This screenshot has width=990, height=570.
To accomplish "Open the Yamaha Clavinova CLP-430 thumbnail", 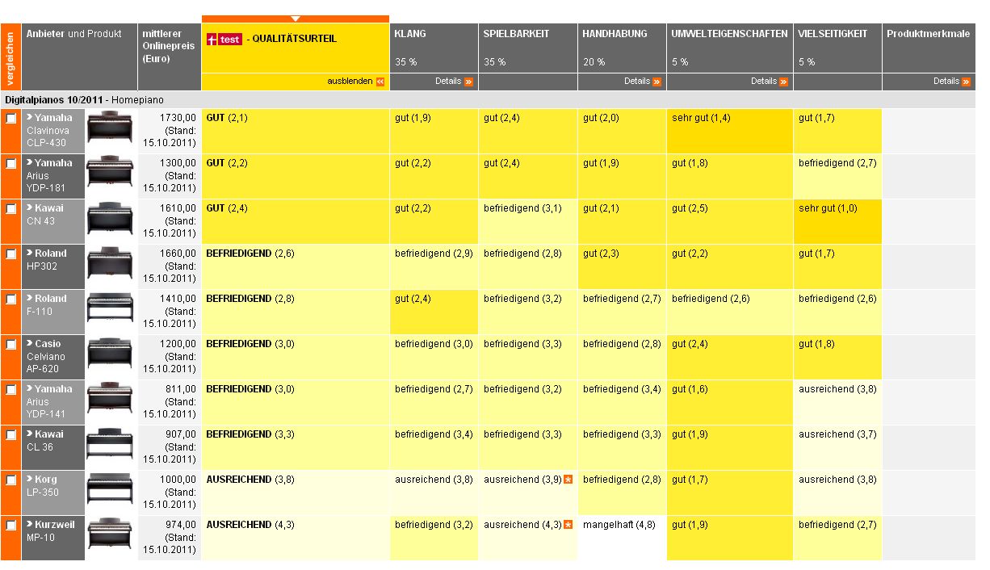I will click(109, 128).
